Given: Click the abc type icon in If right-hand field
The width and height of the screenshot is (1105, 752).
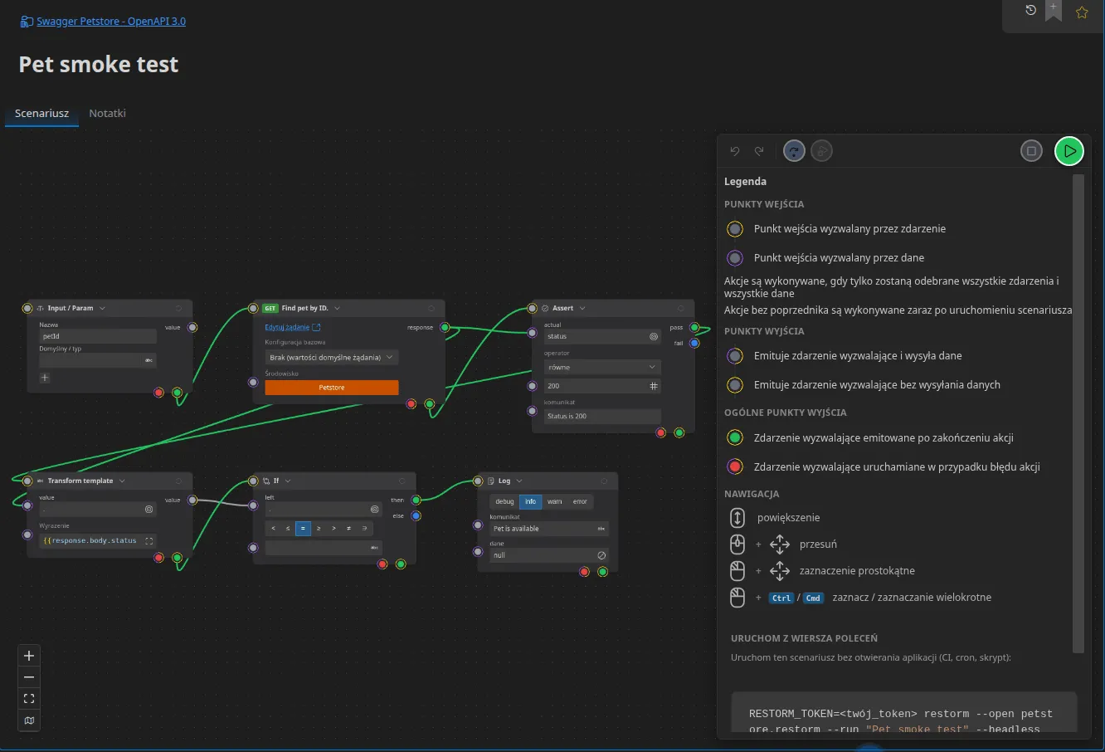Looking at the screenshot, I should 375,548.
